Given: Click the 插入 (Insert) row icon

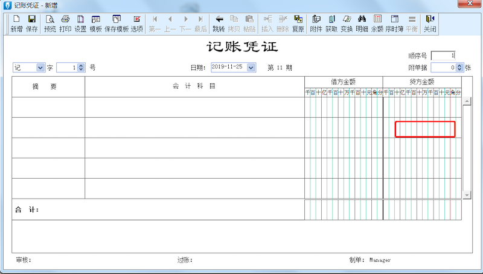Looking at the screenshot, I should click(x=267, y=24).
